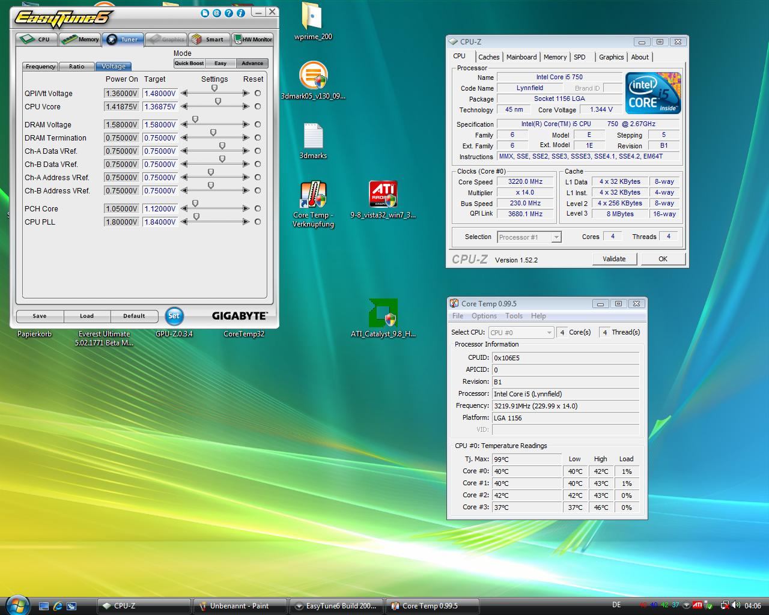
Task: Click the blue Set button in EasyTune6
Action: (174, 316)
